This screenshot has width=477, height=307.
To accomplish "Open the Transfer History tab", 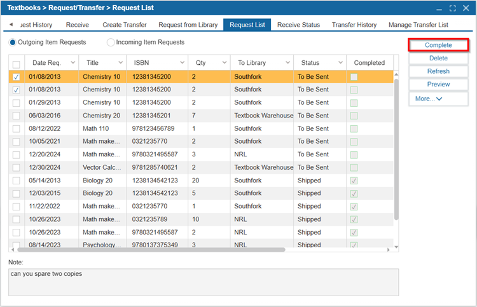I will pyautogui.click(x=354, y=25).
